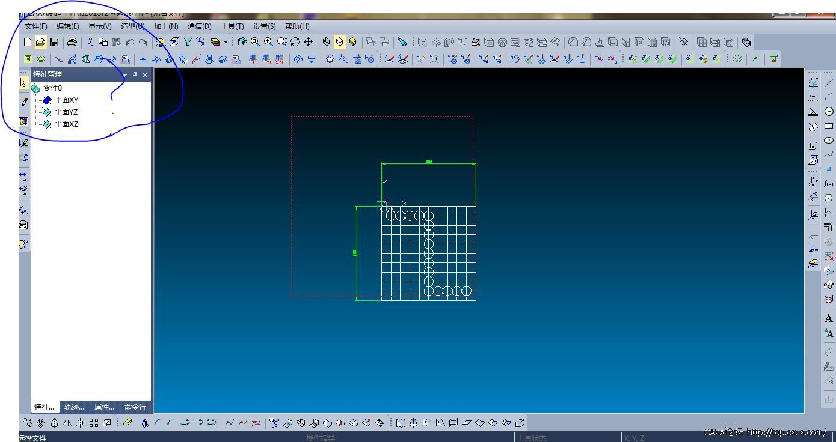Open the 加工(N) menu
The image size is (836, 442).
tap(165, 26)
